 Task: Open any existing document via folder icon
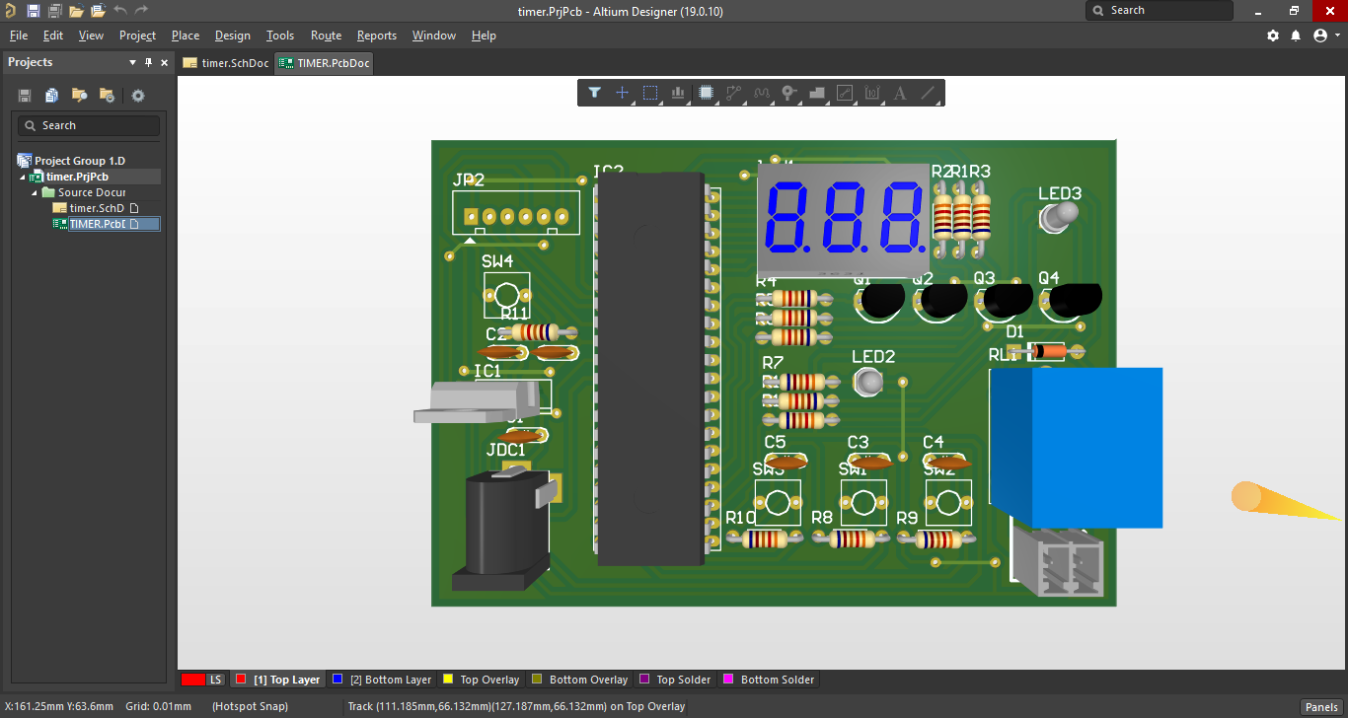coord(77,11)
